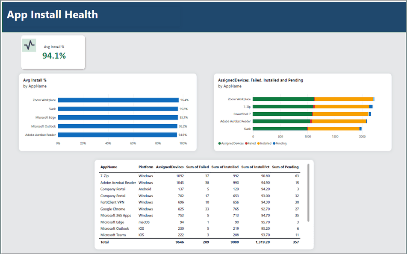Click the Microsoft Edge bar in Avg Install chart
Screen dimensions: 407x254
[118, 117]
